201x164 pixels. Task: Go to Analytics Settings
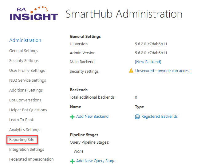point(25,130)
